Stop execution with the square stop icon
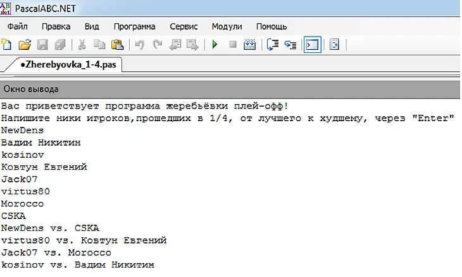Viewport: 462px width, 277px height. (x=233, y=44)
